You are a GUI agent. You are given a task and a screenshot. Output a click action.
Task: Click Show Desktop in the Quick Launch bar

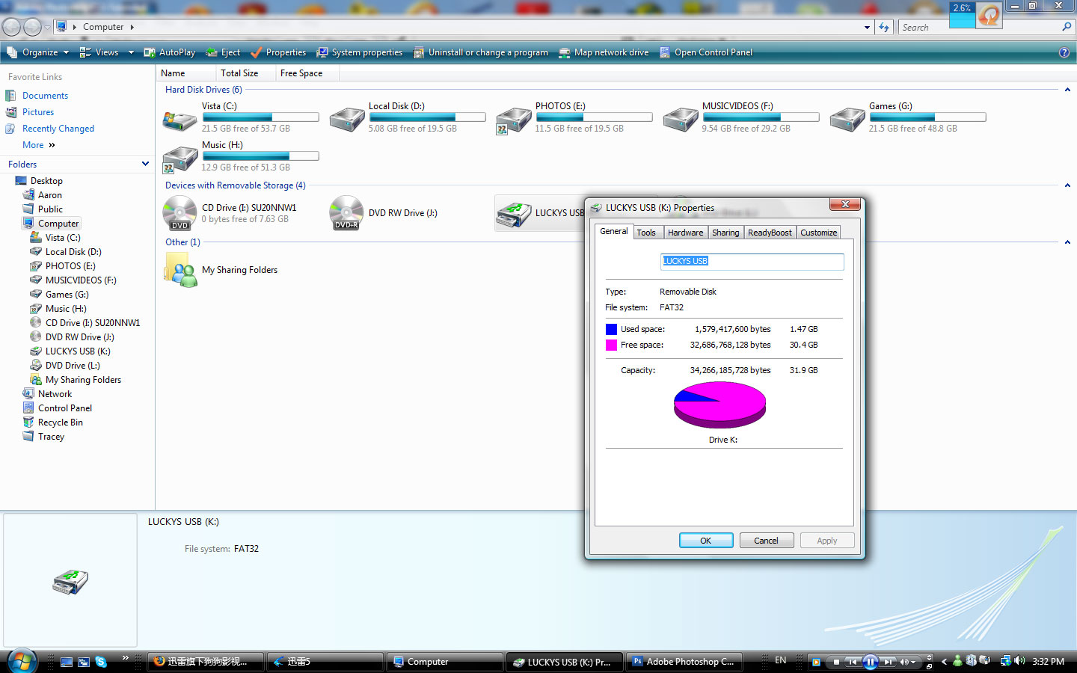tap(67, 662)
